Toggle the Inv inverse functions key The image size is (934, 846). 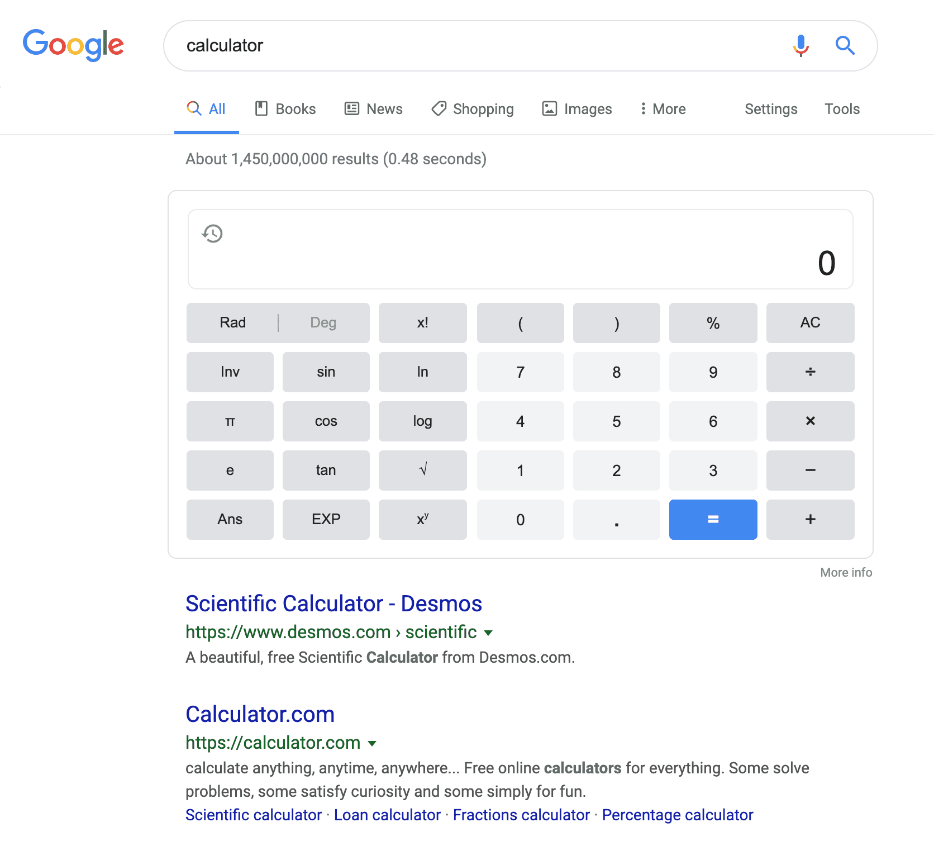[x=230, y=372]
